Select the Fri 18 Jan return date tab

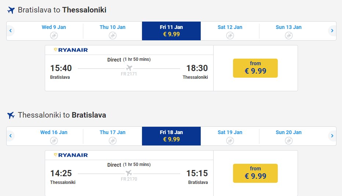pos(171,136)
